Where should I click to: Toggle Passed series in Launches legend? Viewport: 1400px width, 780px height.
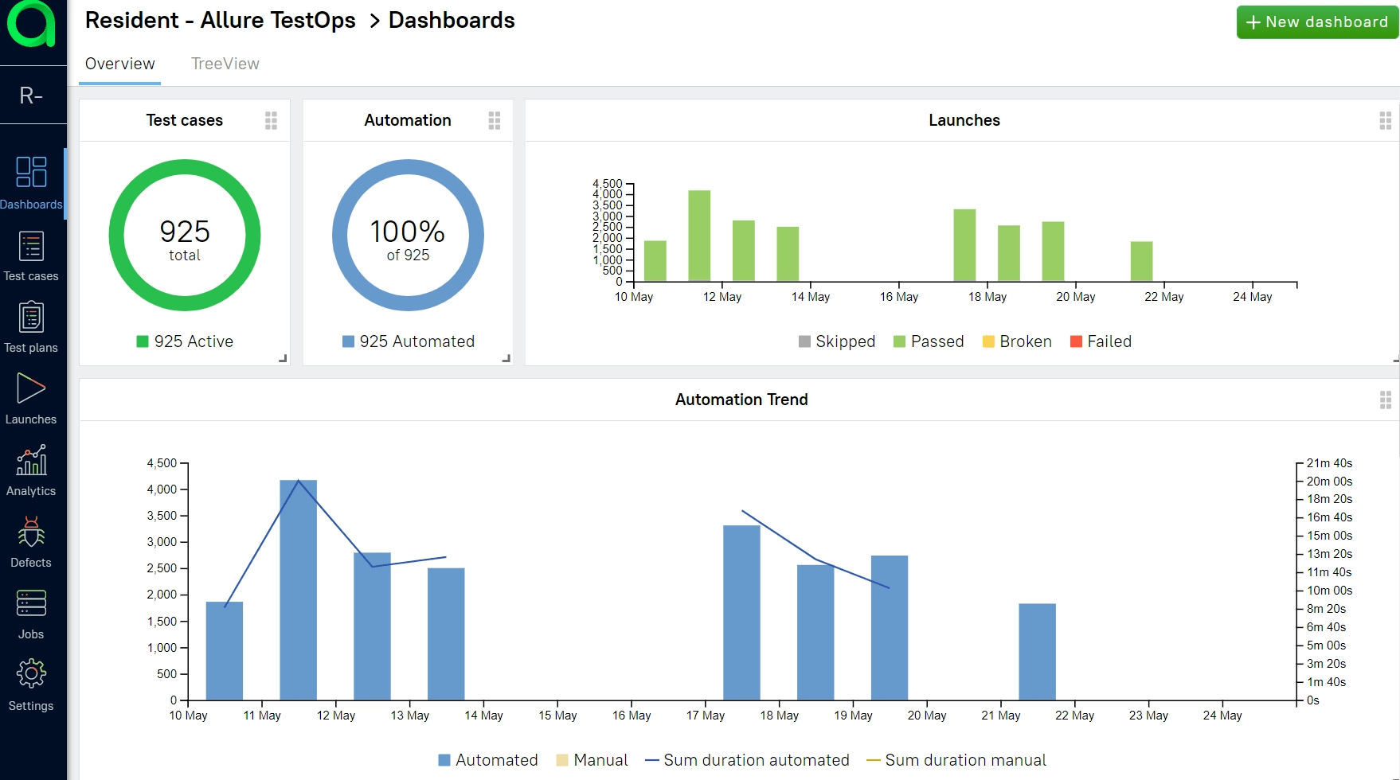pyautogui.click(x=929, y=341)
